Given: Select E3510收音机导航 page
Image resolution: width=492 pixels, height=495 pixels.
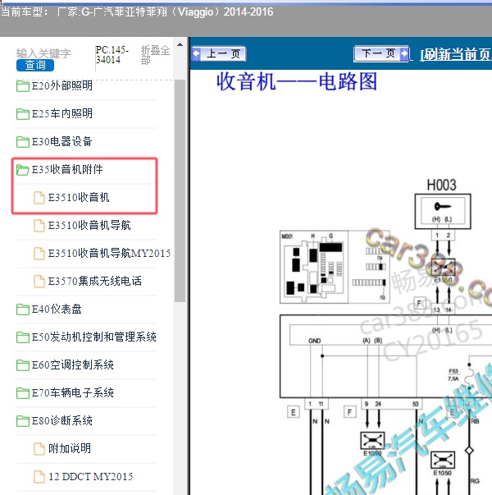Looking at the screenshot, I should tap(89, 226).
